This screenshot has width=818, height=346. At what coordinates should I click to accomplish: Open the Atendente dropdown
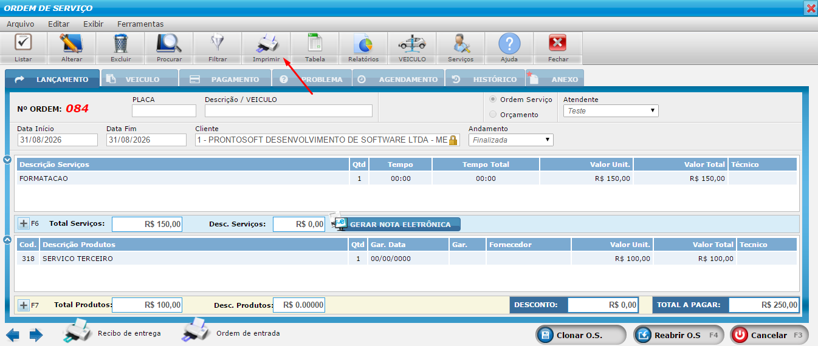(x=611, y=111)
